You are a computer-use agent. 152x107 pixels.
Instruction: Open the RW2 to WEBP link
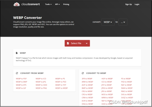[127, 91]
